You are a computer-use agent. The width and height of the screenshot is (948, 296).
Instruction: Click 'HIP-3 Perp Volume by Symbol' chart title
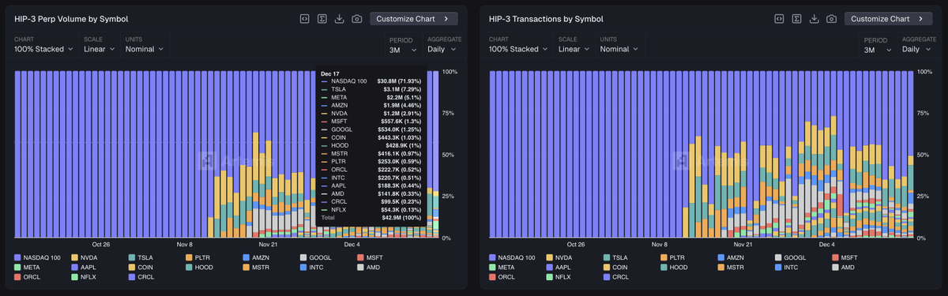pyautogui.click(x=72, y=18)
